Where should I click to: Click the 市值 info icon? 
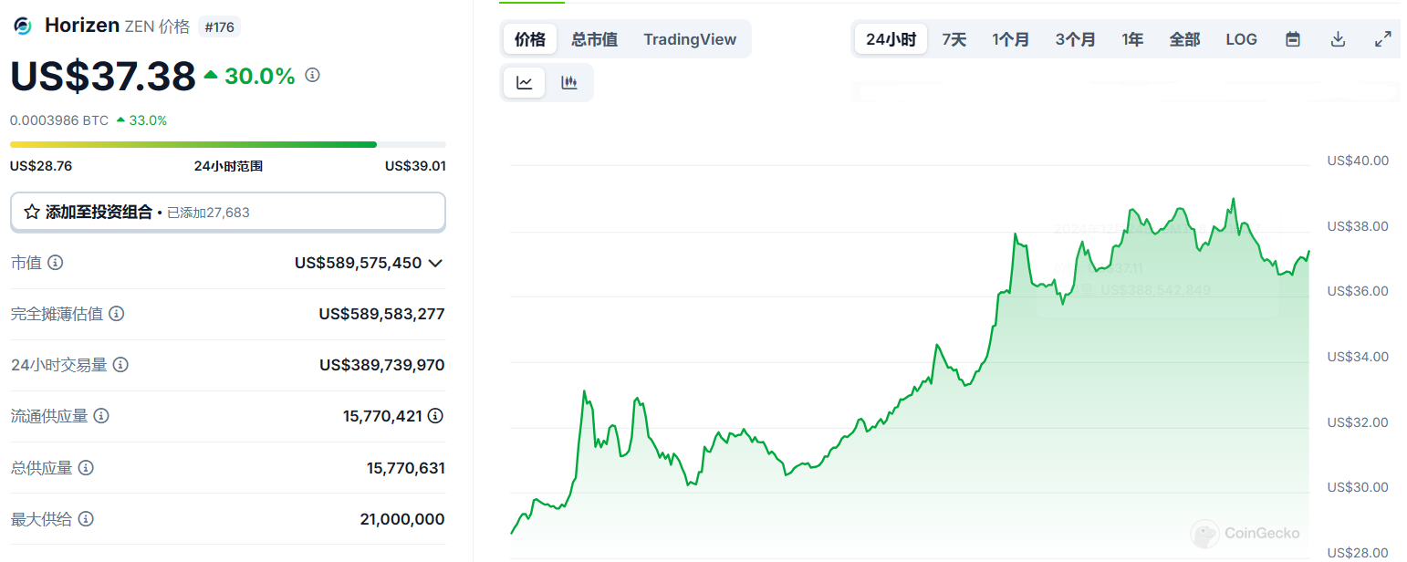click(x=56, y=263)
